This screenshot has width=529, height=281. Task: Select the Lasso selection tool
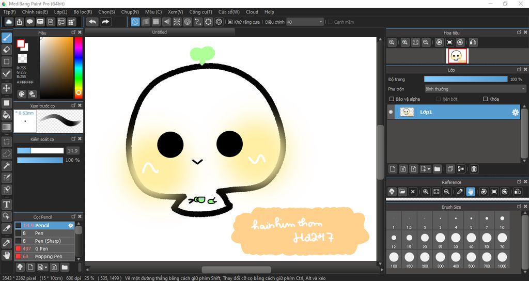click(x=6, y=154)
